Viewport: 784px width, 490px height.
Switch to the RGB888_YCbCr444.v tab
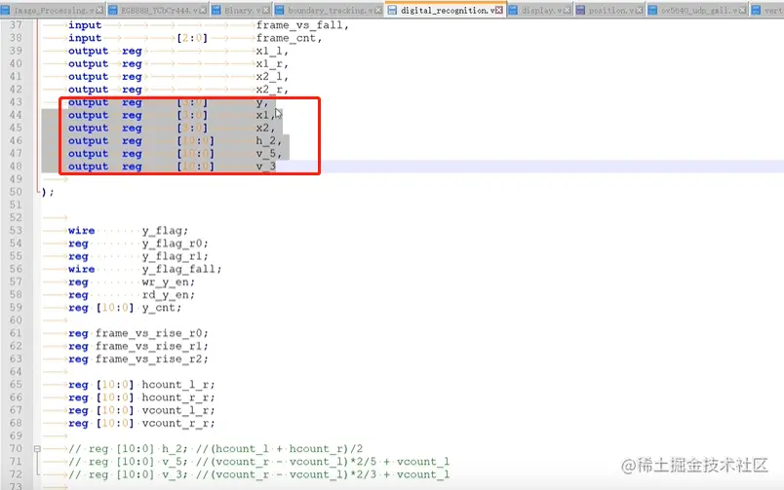159,10
